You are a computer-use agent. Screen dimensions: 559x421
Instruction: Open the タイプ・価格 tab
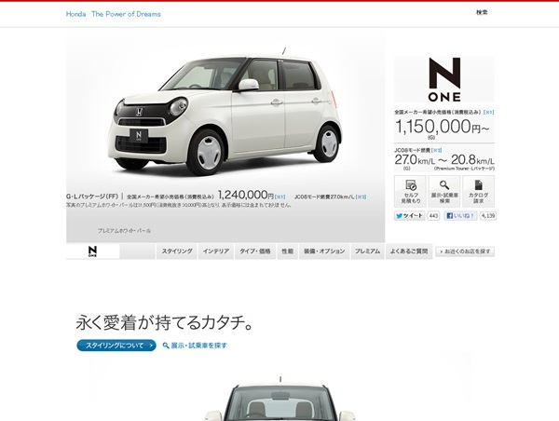click(255, 251)
